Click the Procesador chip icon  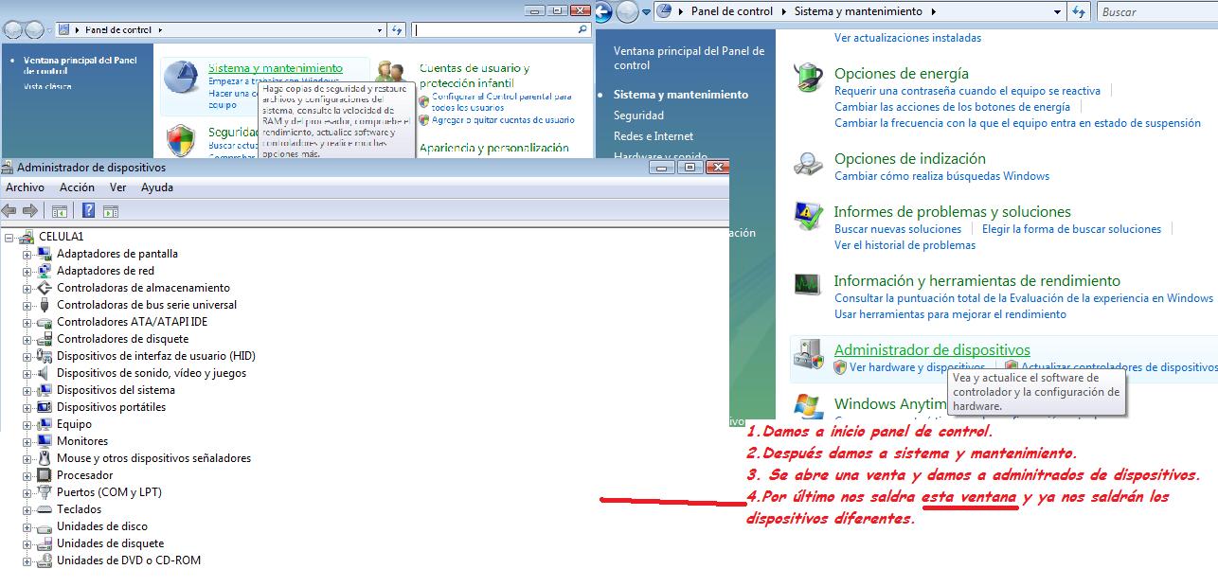[x=45, y=475]
